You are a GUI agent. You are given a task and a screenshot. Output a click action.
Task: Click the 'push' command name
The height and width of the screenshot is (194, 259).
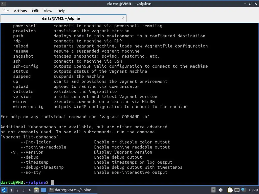pos(18,36)
